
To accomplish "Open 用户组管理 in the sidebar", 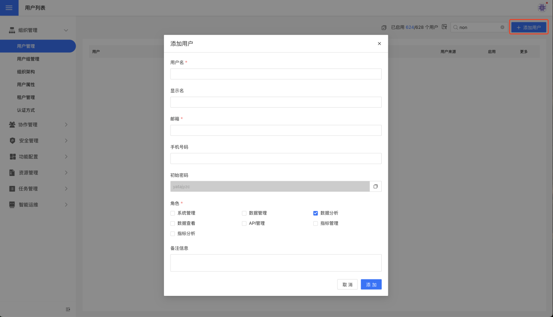I will [28, 59].
